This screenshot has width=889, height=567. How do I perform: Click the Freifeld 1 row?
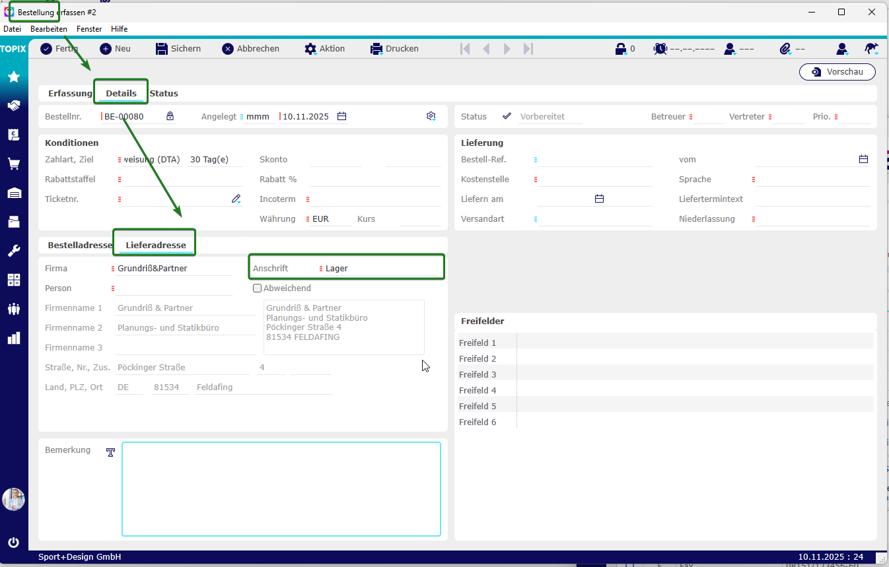click(x=665, y=343)
